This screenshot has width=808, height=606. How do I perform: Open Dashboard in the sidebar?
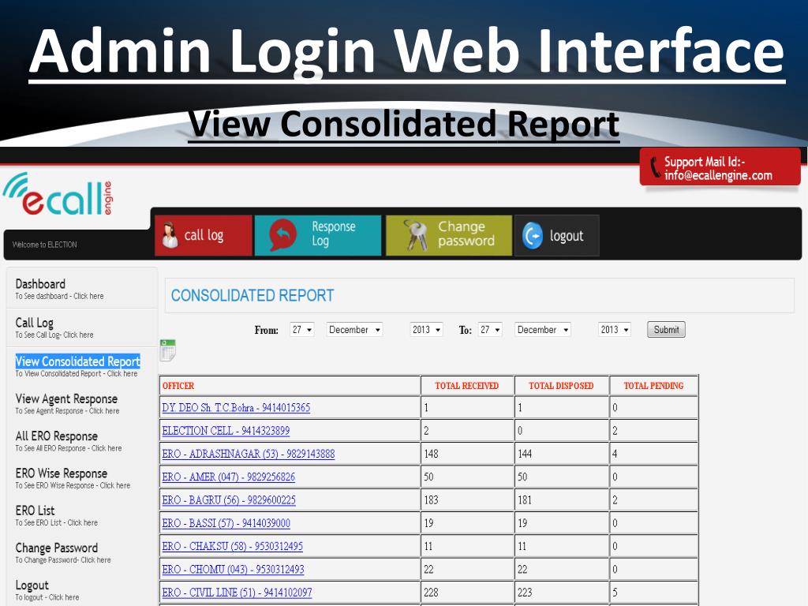pos(41,284)
